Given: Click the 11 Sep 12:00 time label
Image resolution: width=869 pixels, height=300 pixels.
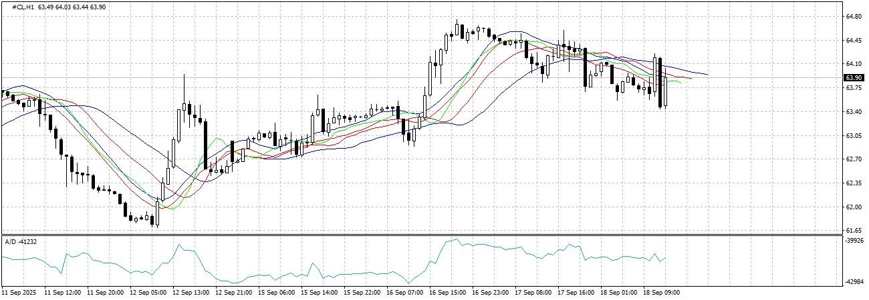Looking at the screenshot, I should 62,293.
